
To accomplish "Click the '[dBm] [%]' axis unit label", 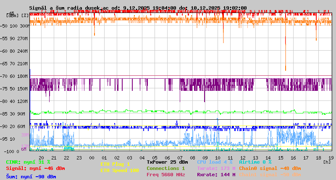I will (17, 15).
